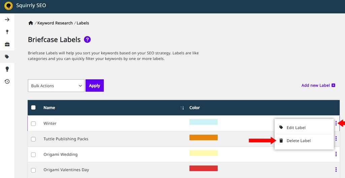Go to home via the breadcrumb house icon
This screenshot has height=178, width=345.
[x=31, y=23]
